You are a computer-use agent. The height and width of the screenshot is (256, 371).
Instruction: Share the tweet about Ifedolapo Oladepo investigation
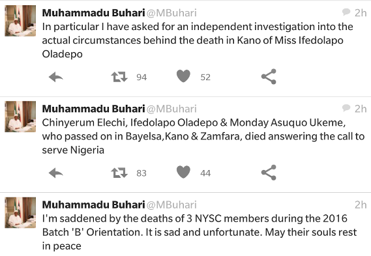pyautogui.click(x=269, y=76)
